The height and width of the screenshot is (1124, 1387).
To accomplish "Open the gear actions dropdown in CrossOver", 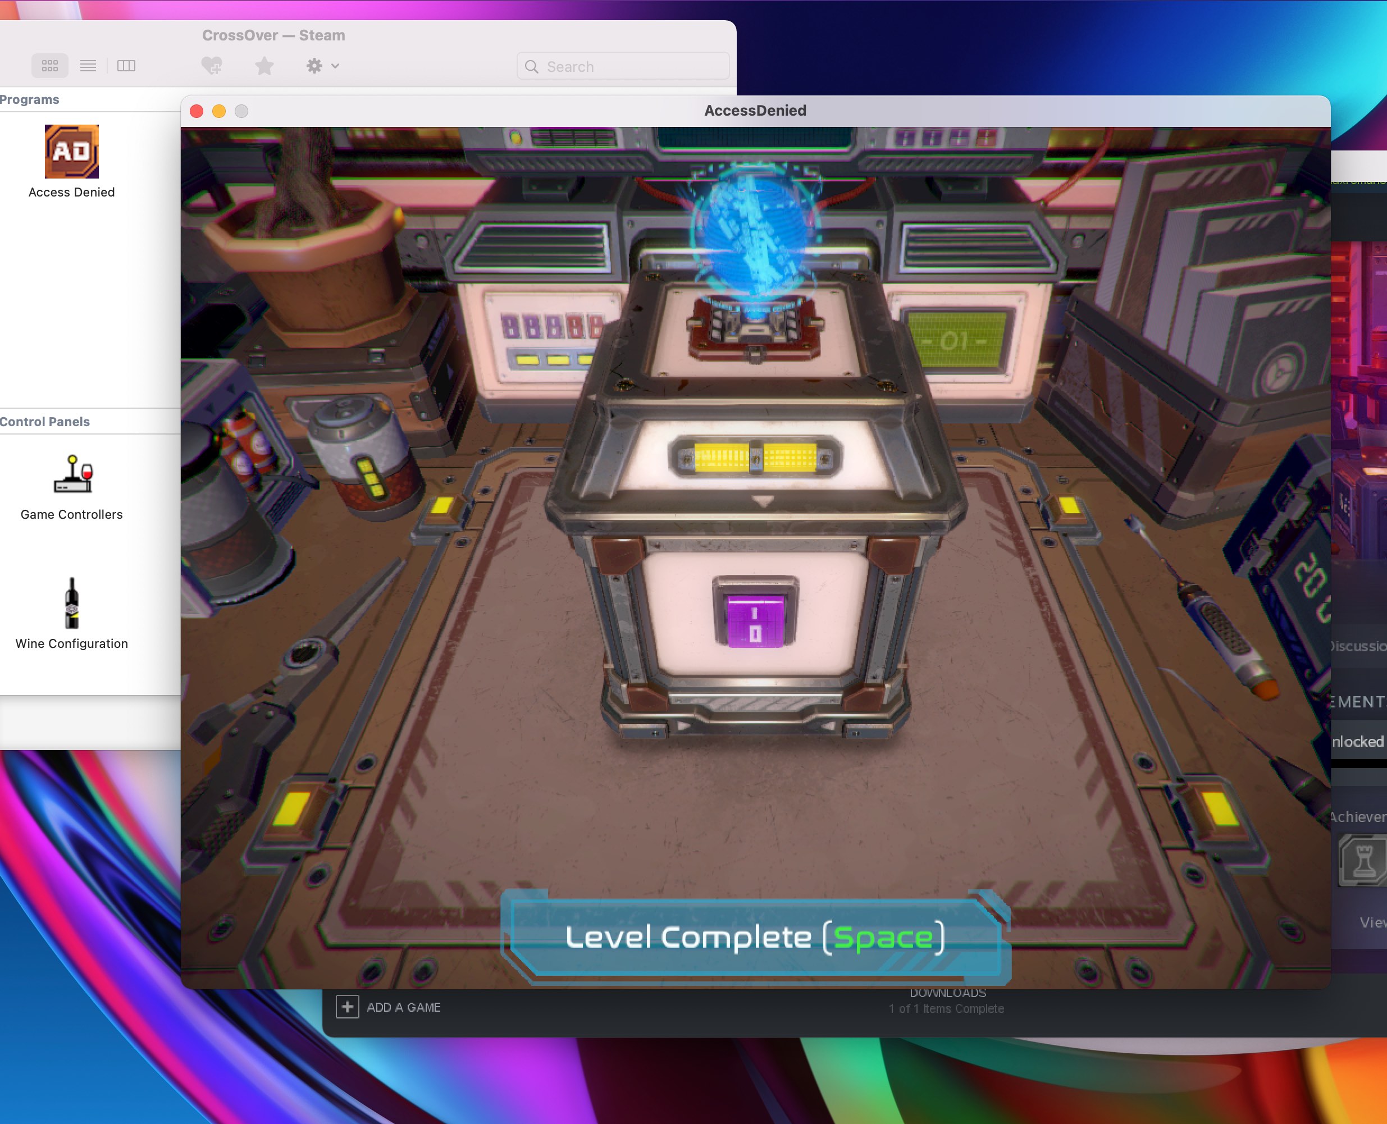I will 322,65.
